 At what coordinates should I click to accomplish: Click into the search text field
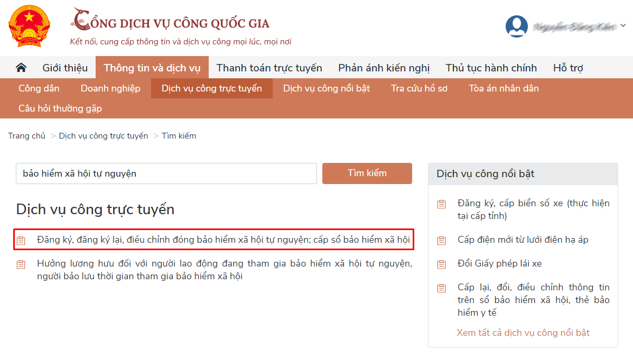[x=166, y=173]
